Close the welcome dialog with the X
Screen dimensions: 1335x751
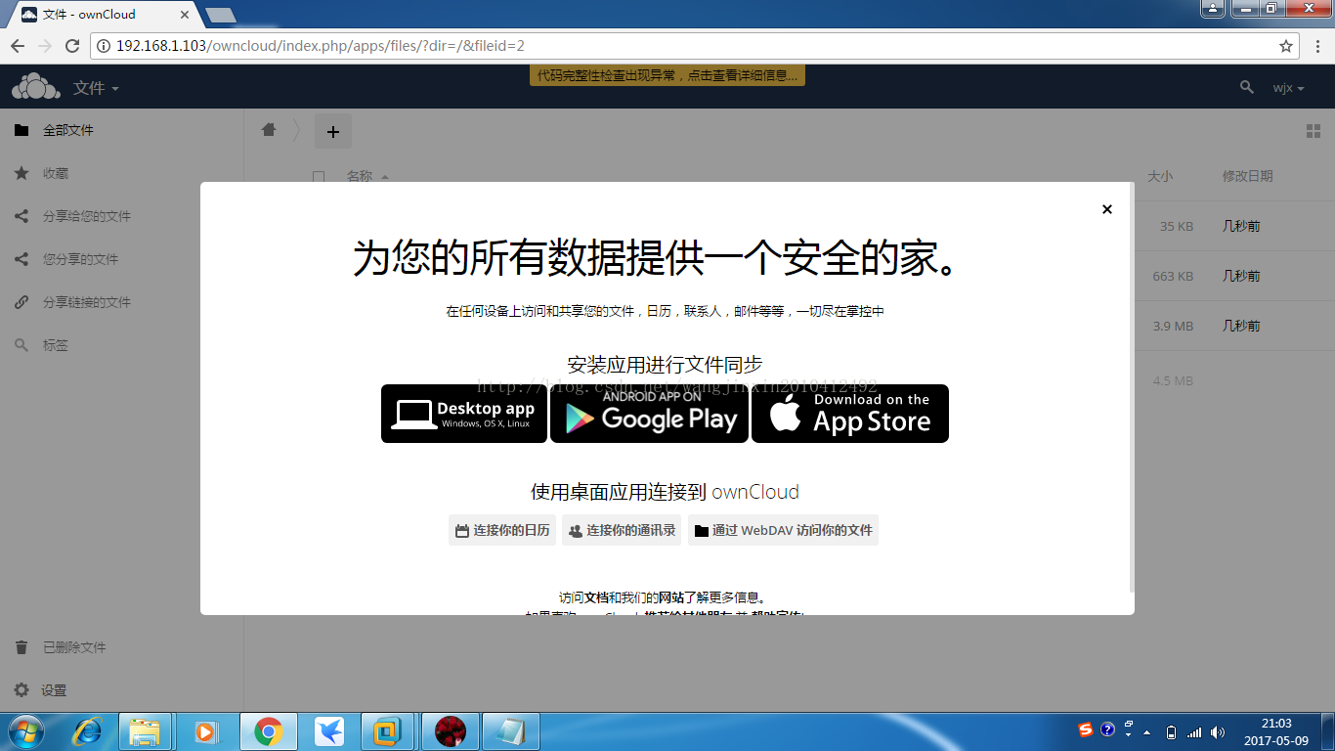click(1106, 209)
